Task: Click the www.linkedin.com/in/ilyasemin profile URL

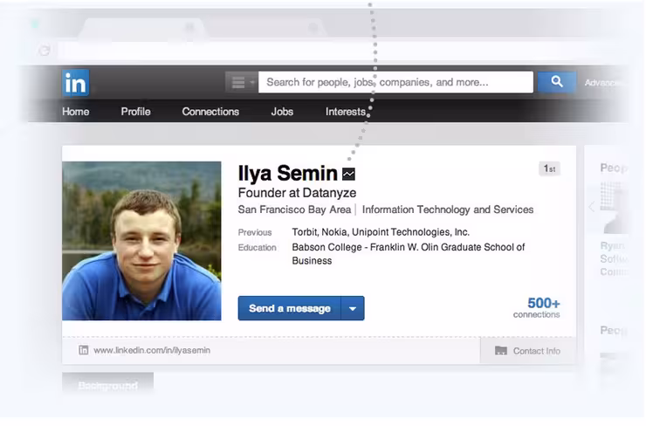Action: [x=152, y=350]
